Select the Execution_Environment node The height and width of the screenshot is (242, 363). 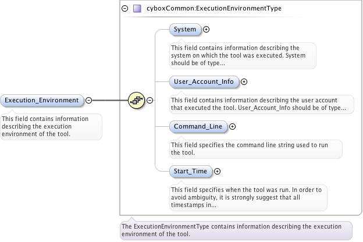coord(42,100)
